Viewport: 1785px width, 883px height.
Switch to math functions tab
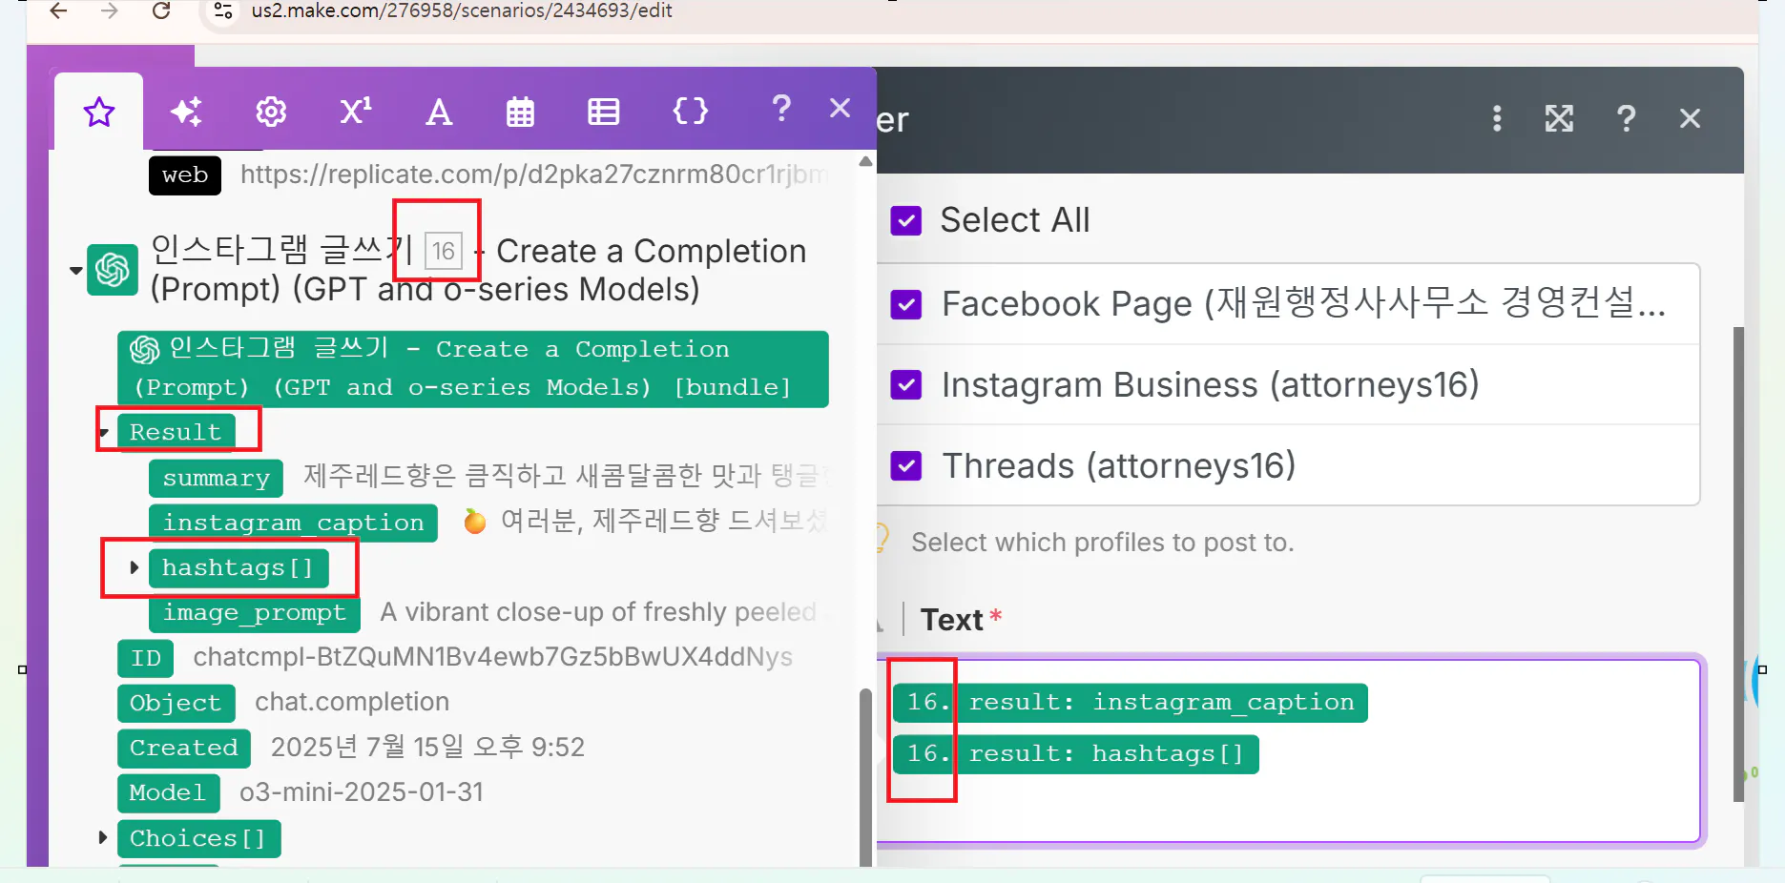(x=356, y=112)
